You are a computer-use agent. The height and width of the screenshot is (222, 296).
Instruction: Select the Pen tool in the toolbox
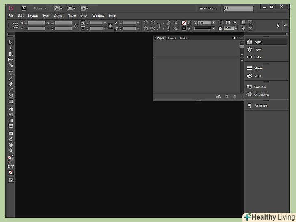(11, 84)
